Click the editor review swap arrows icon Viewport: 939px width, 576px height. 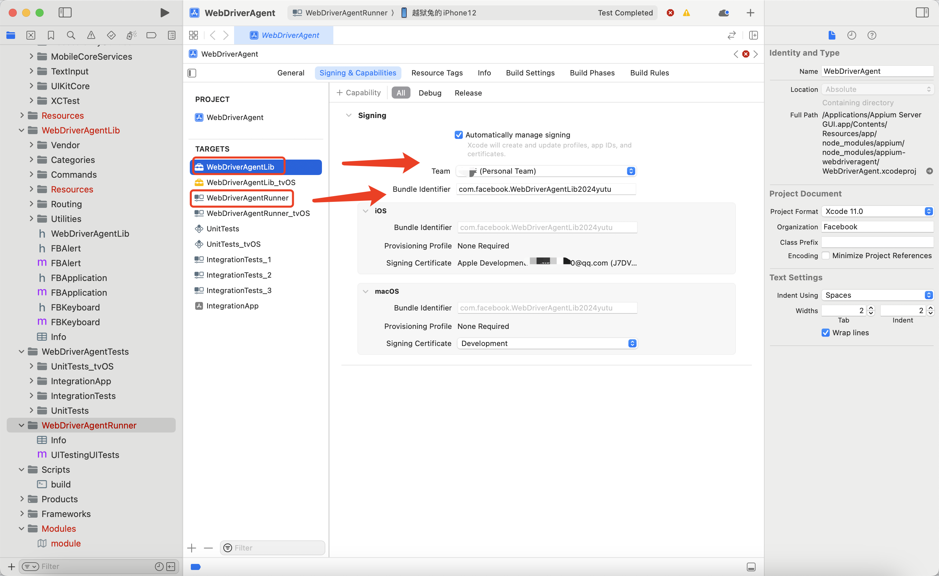click(x=732, y=36)
